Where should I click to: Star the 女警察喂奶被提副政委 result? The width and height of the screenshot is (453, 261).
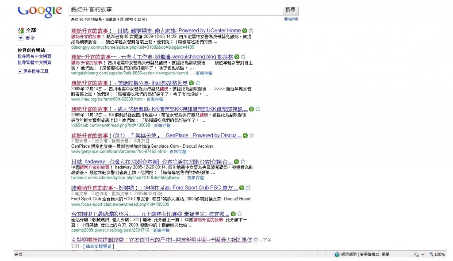(256, 240)
